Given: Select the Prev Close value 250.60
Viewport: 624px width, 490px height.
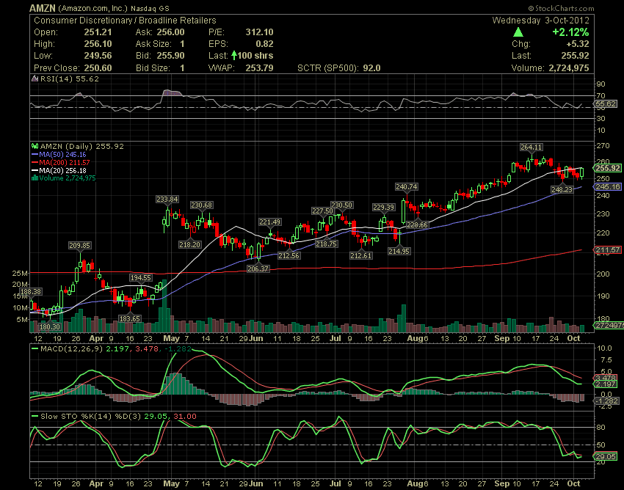Looking at the screenshot, I should pyautogui.click(x=98, y=68).
